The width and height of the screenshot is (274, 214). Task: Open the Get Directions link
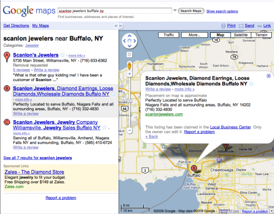coord(16,26)
